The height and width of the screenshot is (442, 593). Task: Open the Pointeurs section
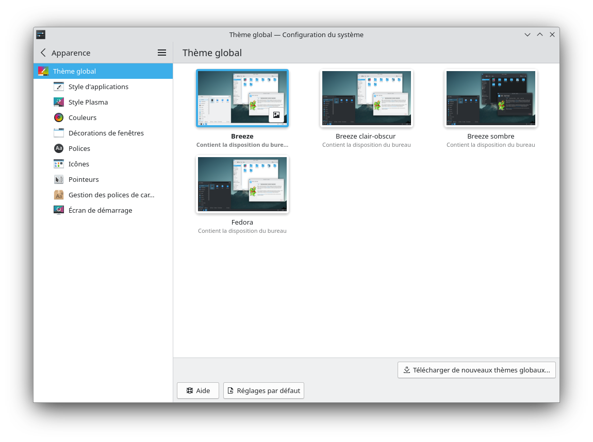click(x=103, y=179)
